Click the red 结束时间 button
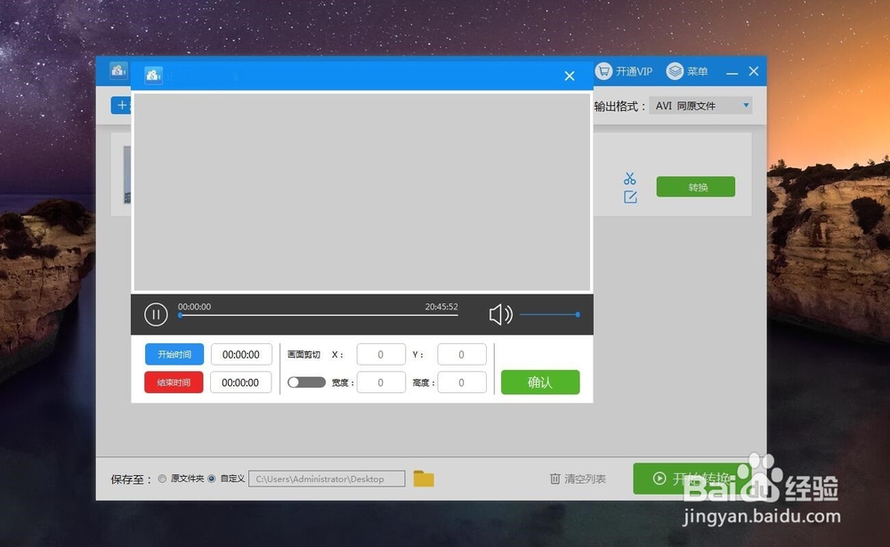890x547 pixels. 174,382
